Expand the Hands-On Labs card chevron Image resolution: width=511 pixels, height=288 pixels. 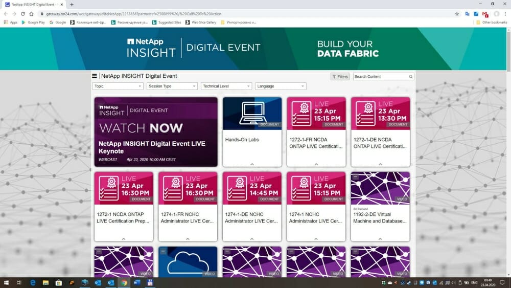click(x=252, y=164)
